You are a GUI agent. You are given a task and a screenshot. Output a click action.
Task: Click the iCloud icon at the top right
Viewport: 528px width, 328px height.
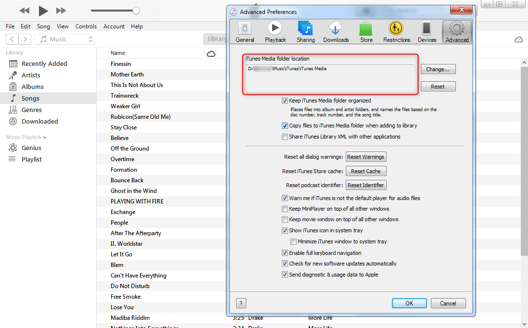click(x=518, y=40)
